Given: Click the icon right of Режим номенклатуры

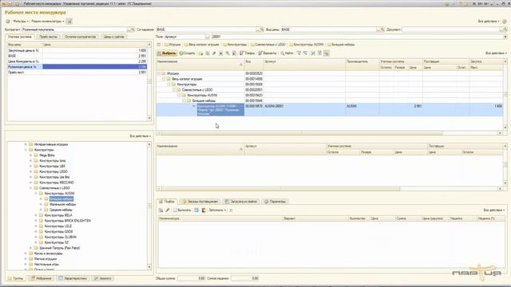Looking at the screenshot, I should pos(69,22).
